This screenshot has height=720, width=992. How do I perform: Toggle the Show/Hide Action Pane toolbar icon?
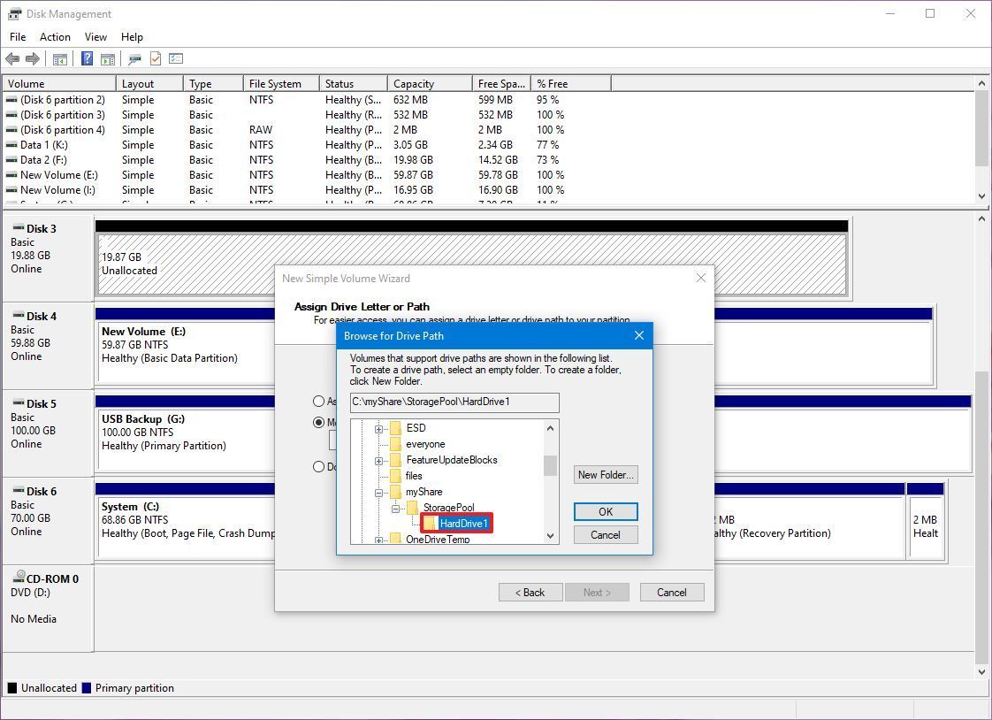(x=107, y=58)
